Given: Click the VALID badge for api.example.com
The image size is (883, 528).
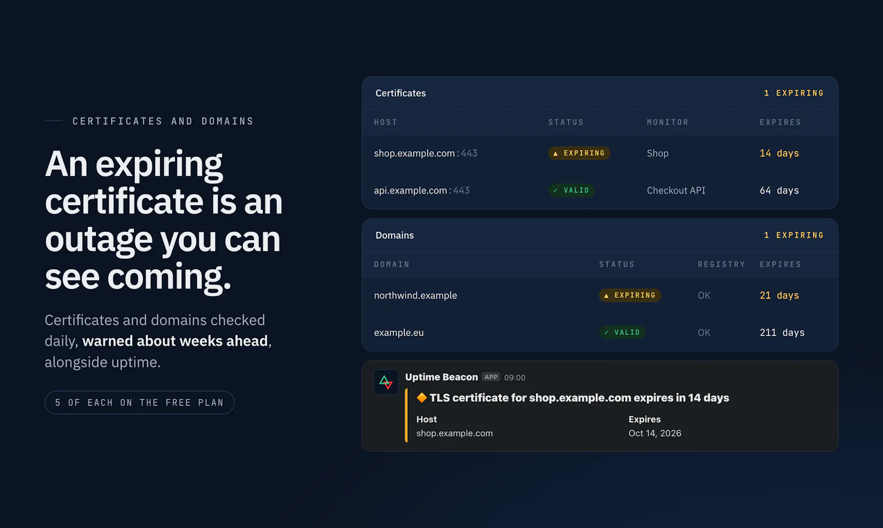Looking at the screenshot, I should click(571, 190).
